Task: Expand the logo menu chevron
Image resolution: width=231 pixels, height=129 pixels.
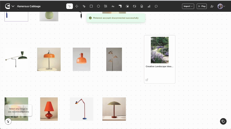Action: [x=13, y=6]
